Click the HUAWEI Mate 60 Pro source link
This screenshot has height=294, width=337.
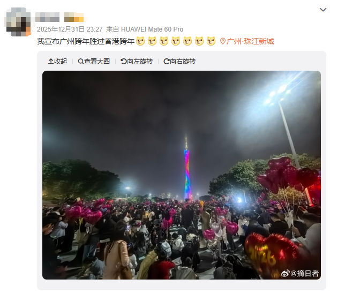[x=152, y=29]
